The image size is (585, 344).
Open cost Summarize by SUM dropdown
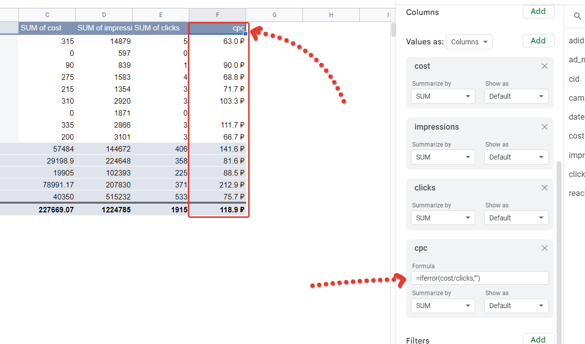click(x=443, y=96)
